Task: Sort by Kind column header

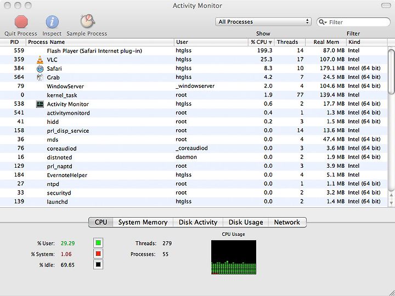Action: pyautogui.click(x=367, y=42)
